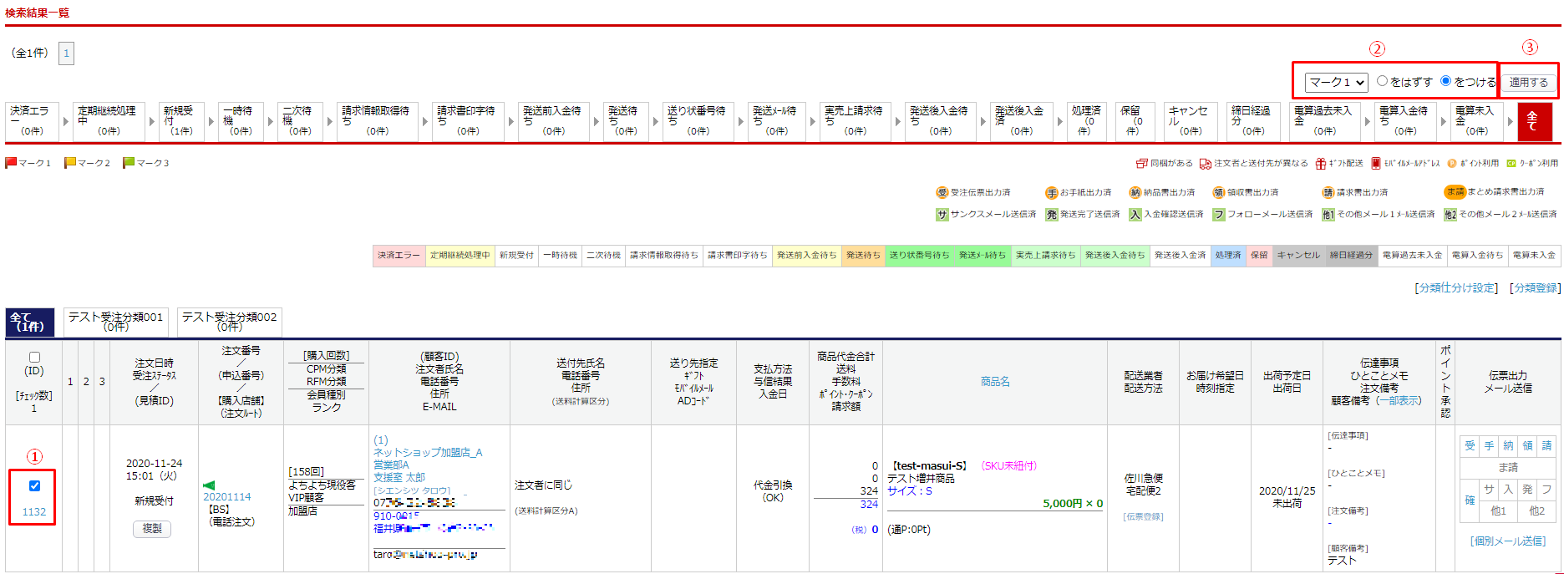1564x574 pixels.
Task: Check the select-all checkbox in ID header
Action: [x=34, y=357]
